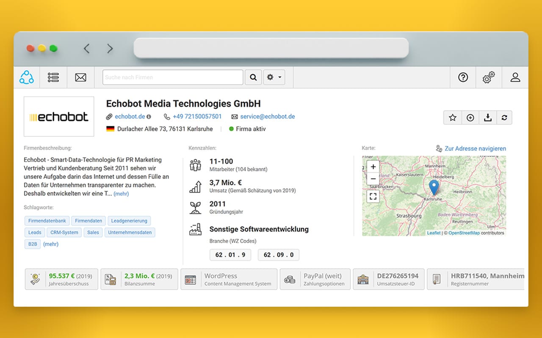Show more keywords via (mehr) after B2B
This screenshot has width=542, height=338.
point(51,244)
